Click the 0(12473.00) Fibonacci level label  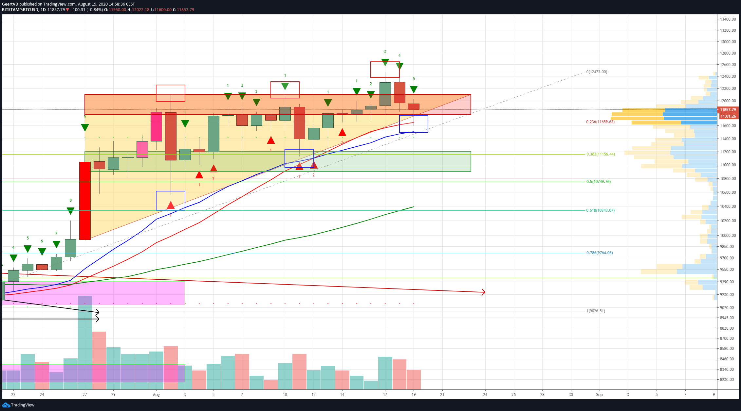[x=597, y=72]
